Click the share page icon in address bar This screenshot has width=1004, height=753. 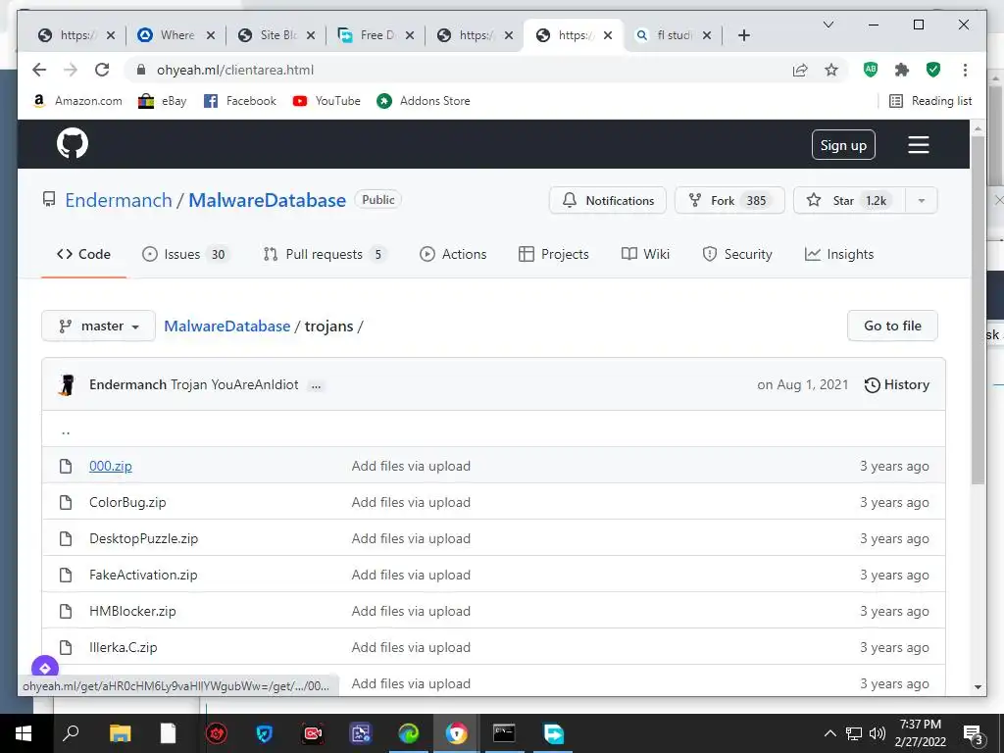click(x=800, y=70)
